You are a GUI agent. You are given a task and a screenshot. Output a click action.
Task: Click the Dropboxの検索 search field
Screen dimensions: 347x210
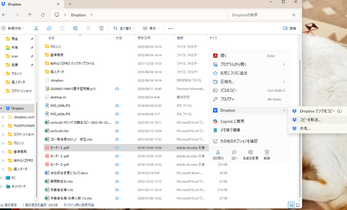262,15
